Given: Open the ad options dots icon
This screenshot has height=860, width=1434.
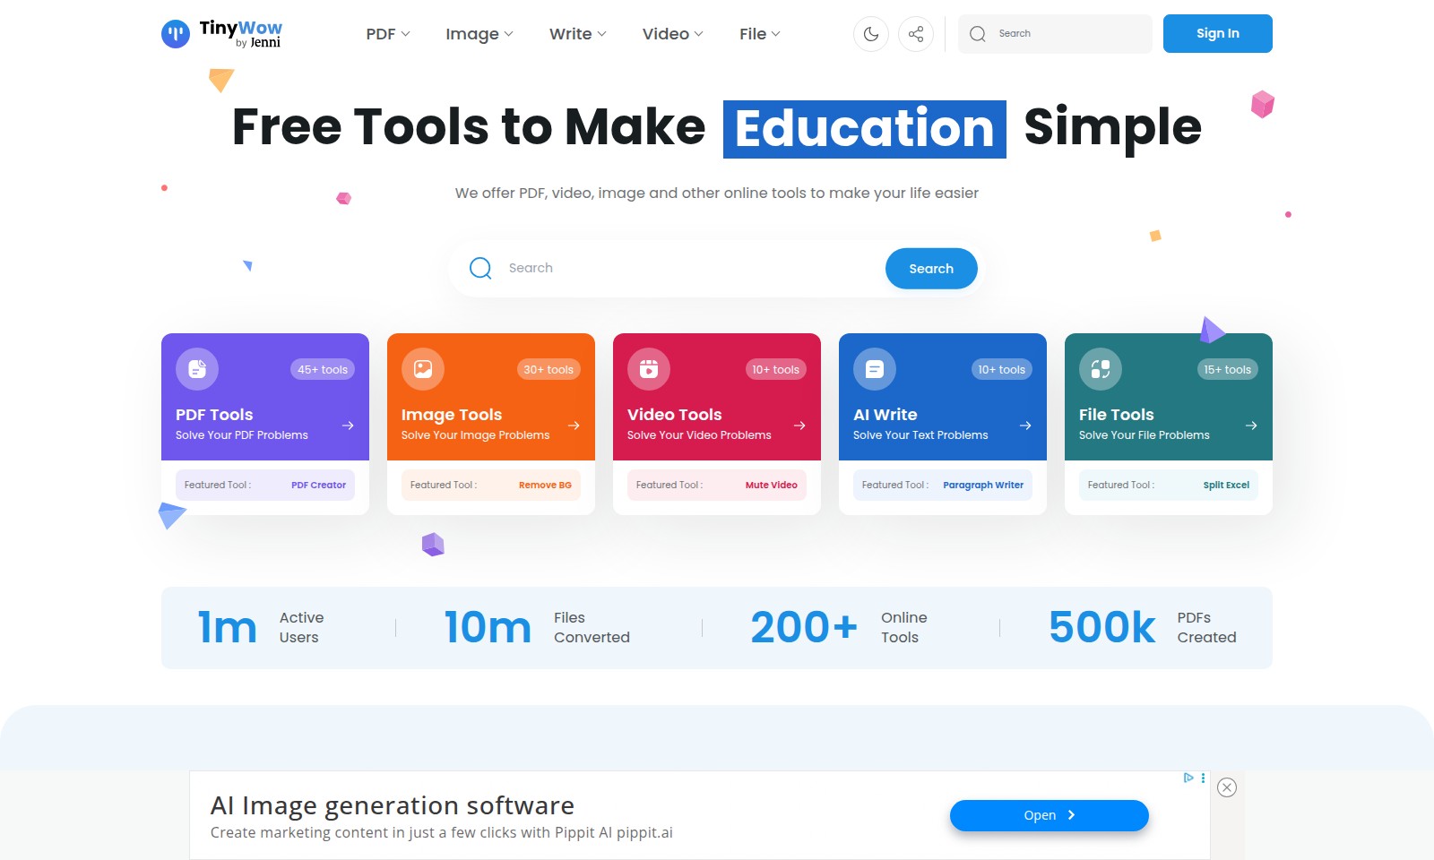Looking at the screenshot, I should pos(1203,778).
